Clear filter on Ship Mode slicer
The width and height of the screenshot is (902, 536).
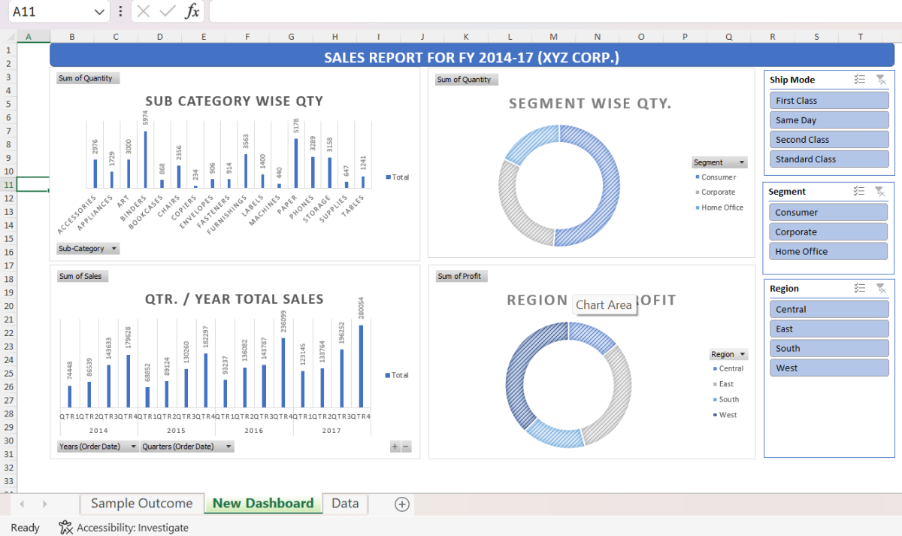881,80
